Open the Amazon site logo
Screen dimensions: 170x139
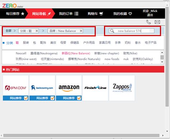point(69,88)
